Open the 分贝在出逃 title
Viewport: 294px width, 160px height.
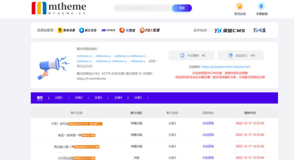click(65, 158)
